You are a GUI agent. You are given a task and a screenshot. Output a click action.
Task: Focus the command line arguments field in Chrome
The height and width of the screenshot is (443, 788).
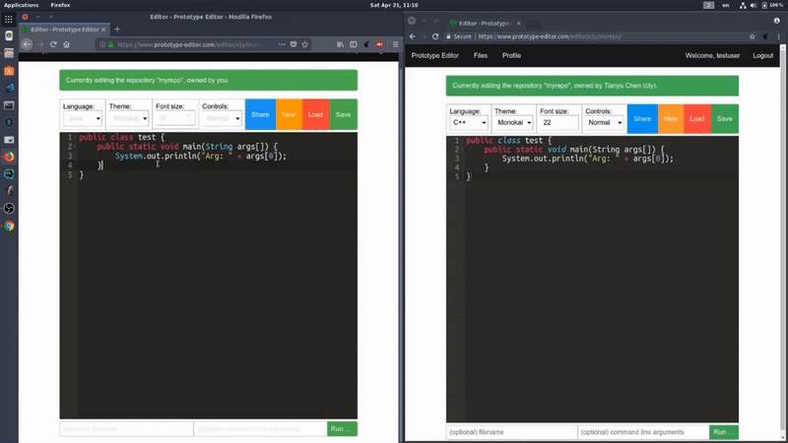pyautogui.click(x=643, y=432)
